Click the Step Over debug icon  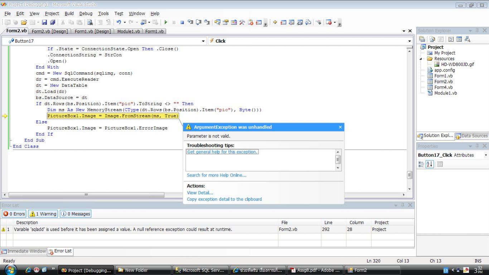point(199,22)
